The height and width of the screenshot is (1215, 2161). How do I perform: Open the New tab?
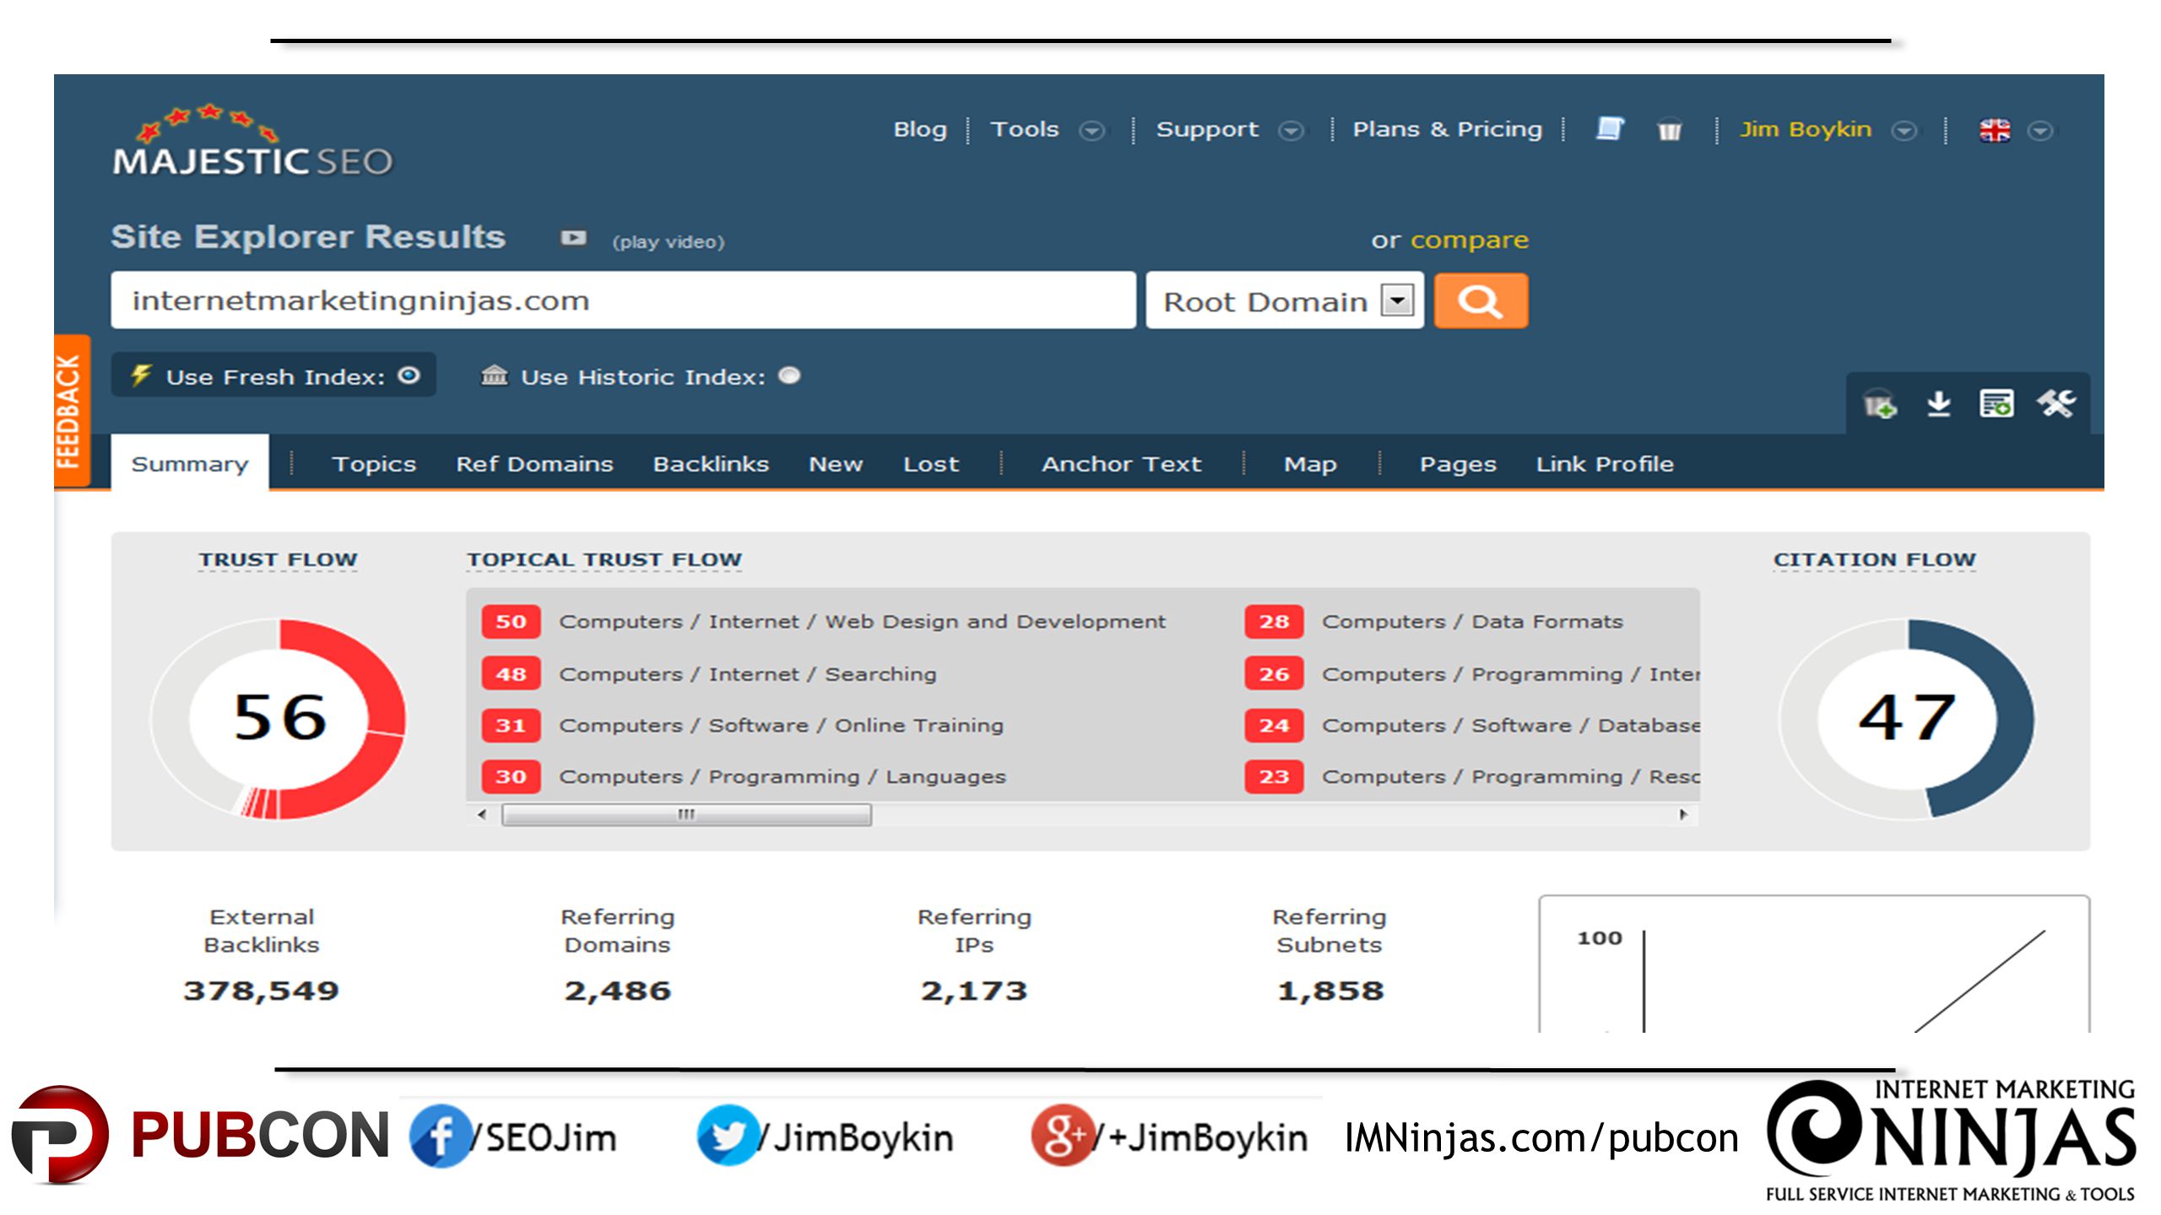point(836,463)
